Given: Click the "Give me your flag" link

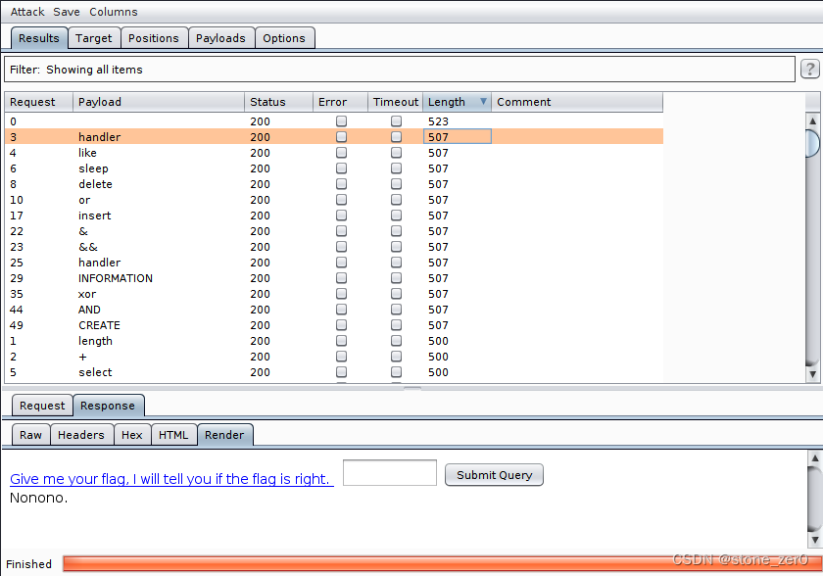Looking at the screenshot, I should click(x=170, y=478).
